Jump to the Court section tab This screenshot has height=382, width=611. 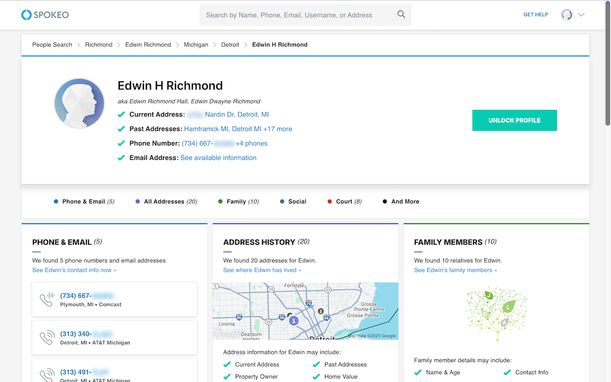[x=344, y=202]
